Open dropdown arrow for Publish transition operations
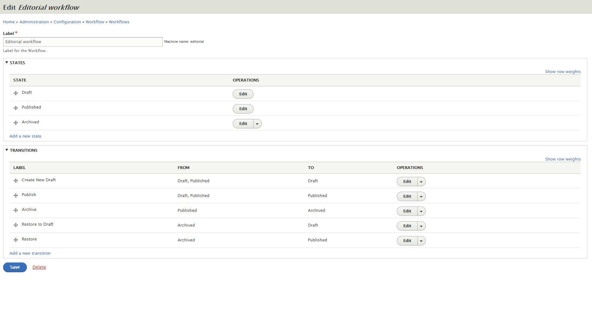Screen dimensions: 592x316 pyautogui.click(x=421, y=196)
